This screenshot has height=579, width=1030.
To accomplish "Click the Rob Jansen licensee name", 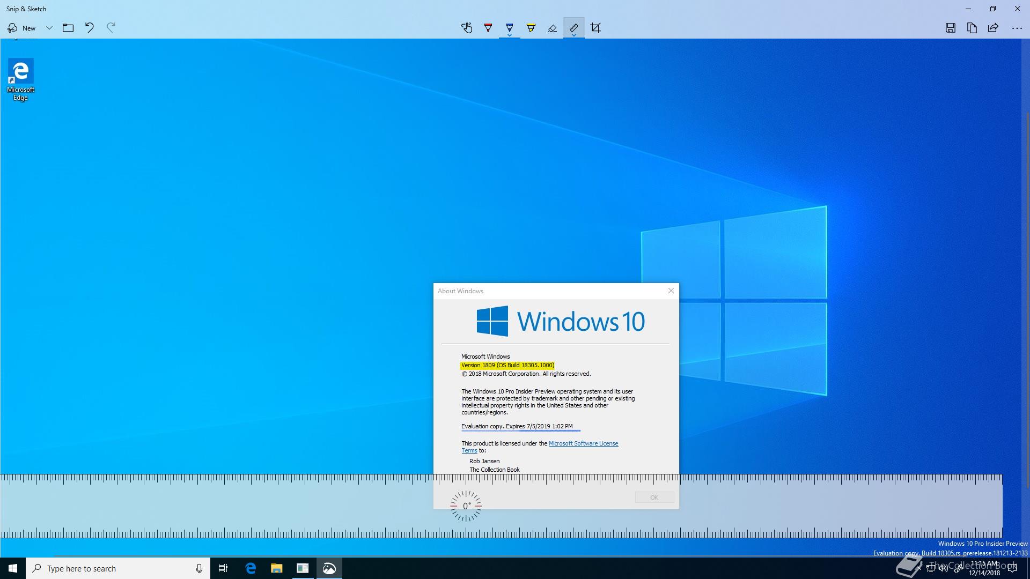I will (x=484, y=461).
